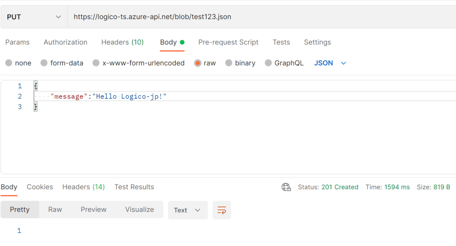
Task: Go to request Headers (10) tab
Action: point(122,42)
